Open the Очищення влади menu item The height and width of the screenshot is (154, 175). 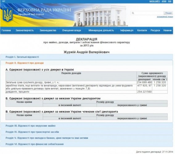click(x=71, y=30)
